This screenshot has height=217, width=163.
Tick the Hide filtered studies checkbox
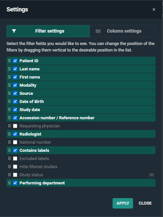(15, 166)
